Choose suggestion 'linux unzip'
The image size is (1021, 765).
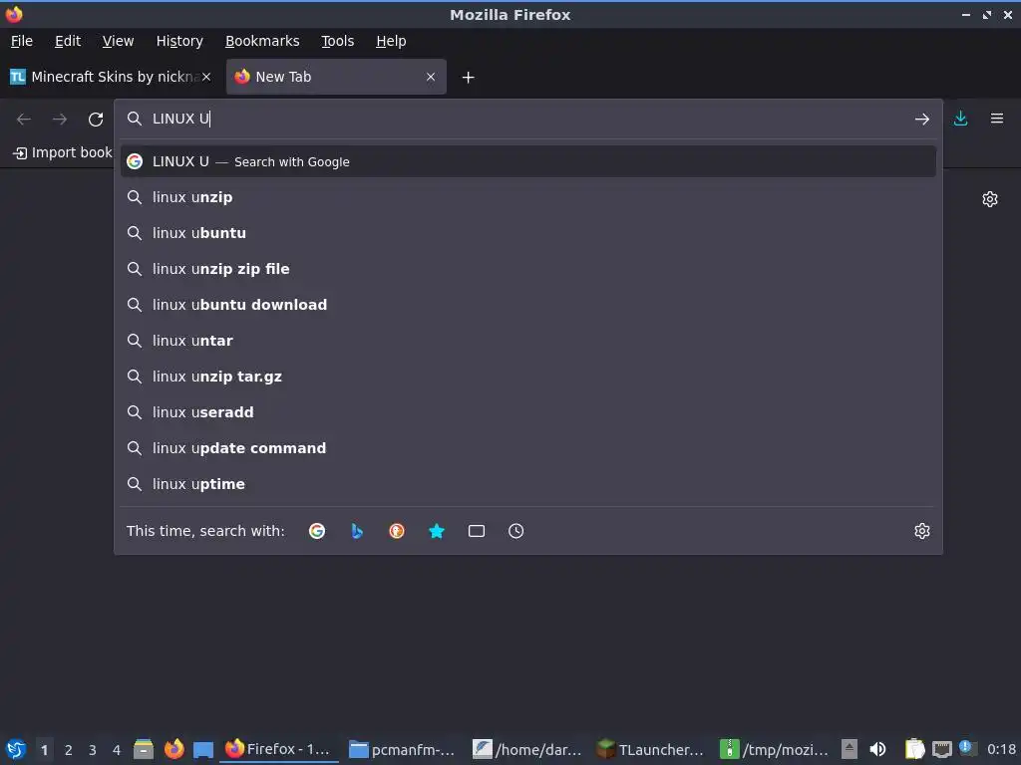click(528, 197)
